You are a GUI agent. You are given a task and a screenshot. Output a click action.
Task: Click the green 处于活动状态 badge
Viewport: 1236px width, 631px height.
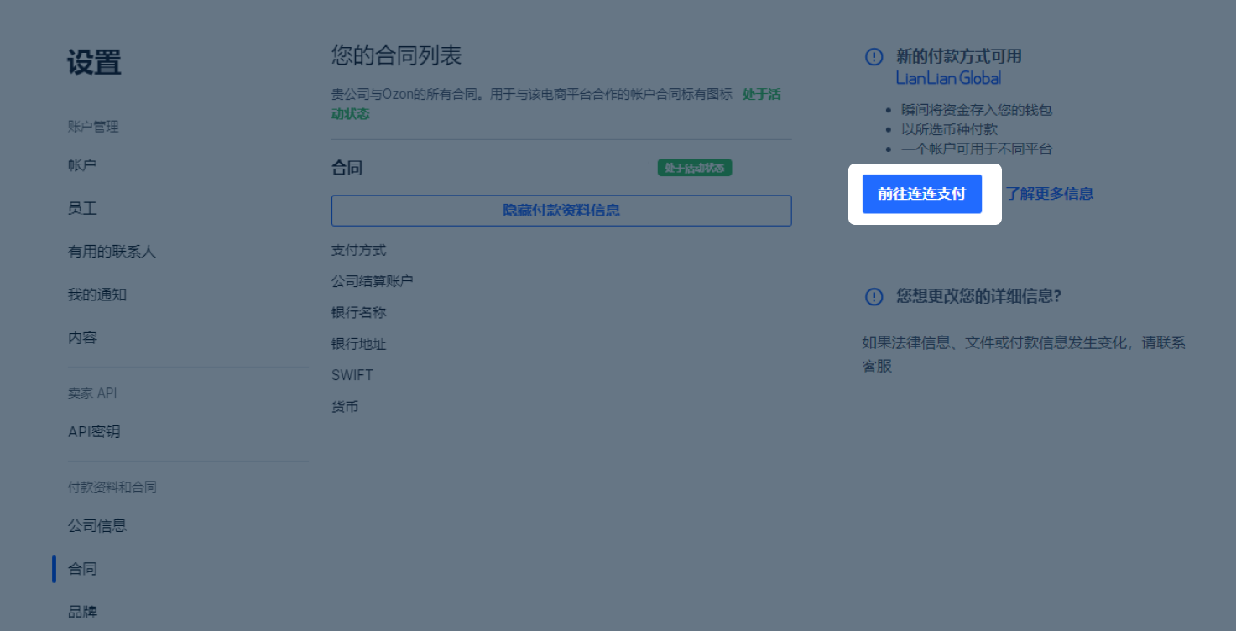click(695, 168)
